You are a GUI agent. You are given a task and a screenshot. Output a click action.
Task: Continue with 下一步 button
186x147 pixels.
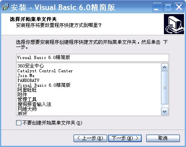click(125, 138)
